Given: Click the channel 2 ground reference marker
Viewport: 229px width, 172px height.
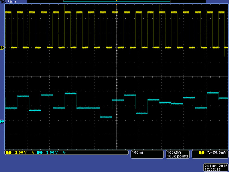Looking at the screenshot, I should pyautogui.click(x=2, y=122).
